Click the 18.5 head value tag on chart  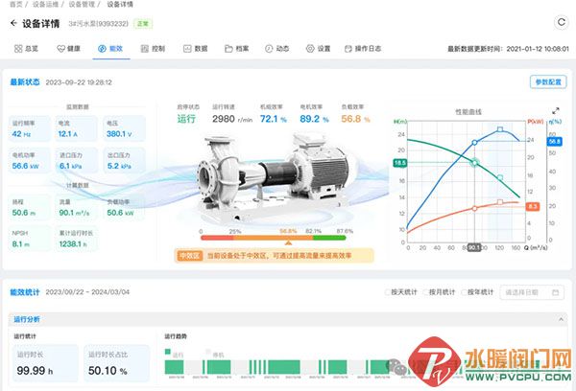[400, 163]
